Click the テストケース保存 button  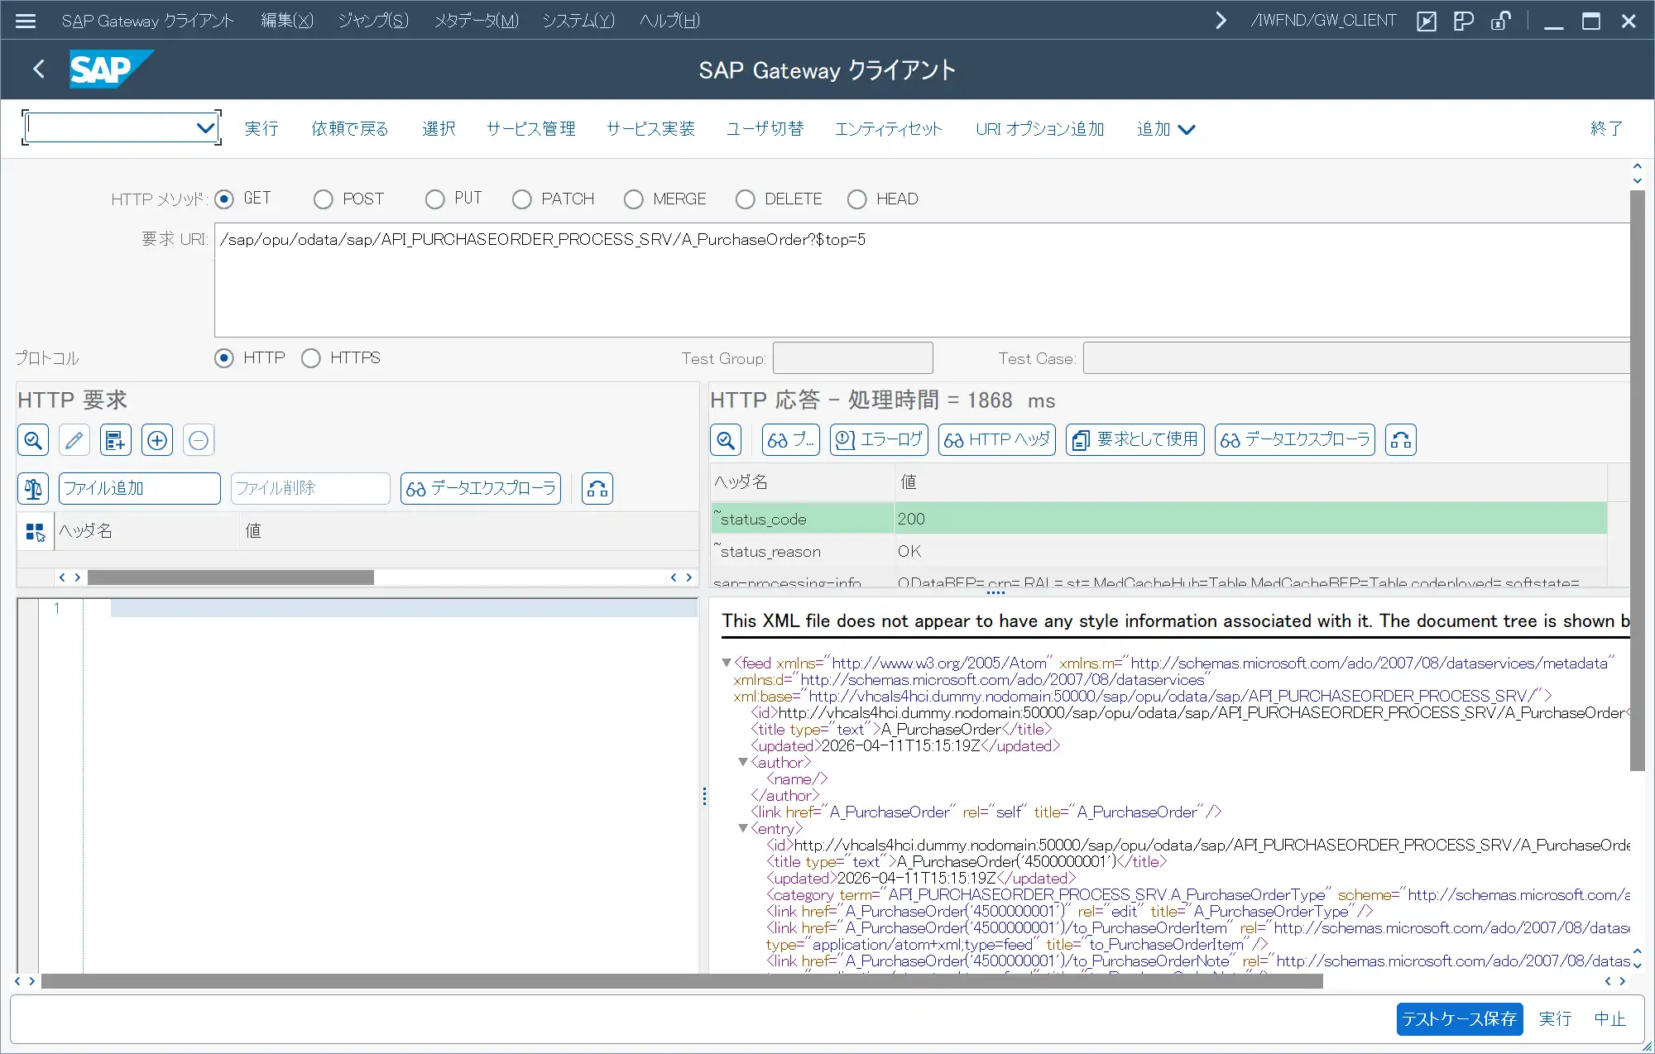coord(1459,1018)
